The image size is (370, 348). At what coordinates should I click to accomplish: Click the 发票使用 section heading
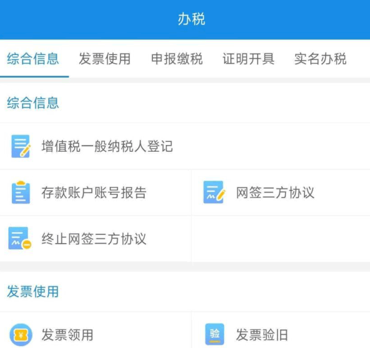33,291
